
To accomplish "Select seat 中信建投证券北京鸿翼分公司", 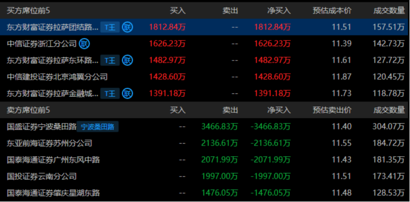I will tap(57, 77).
